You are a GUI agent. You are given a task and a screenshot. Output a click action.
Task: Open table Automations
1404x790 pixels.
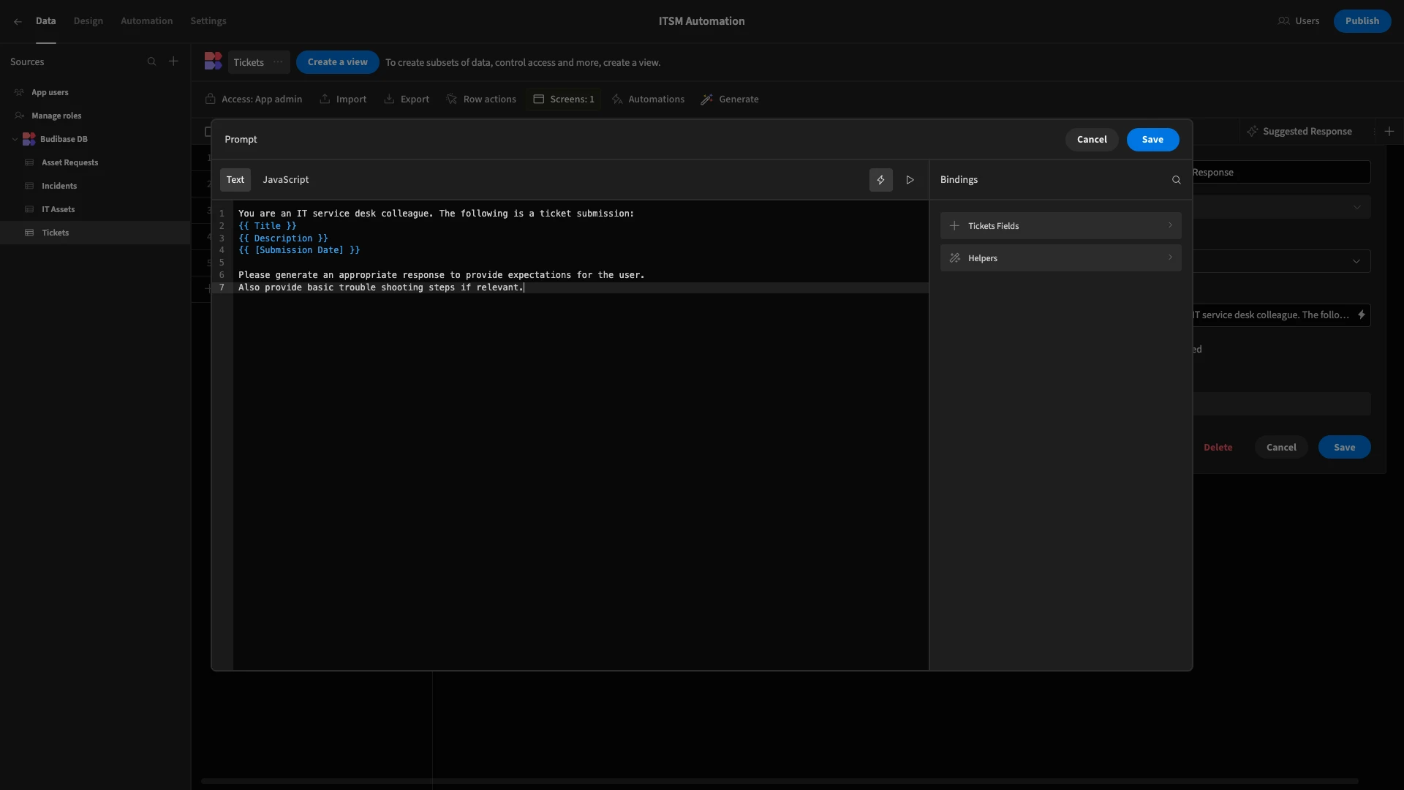point(648,99)
